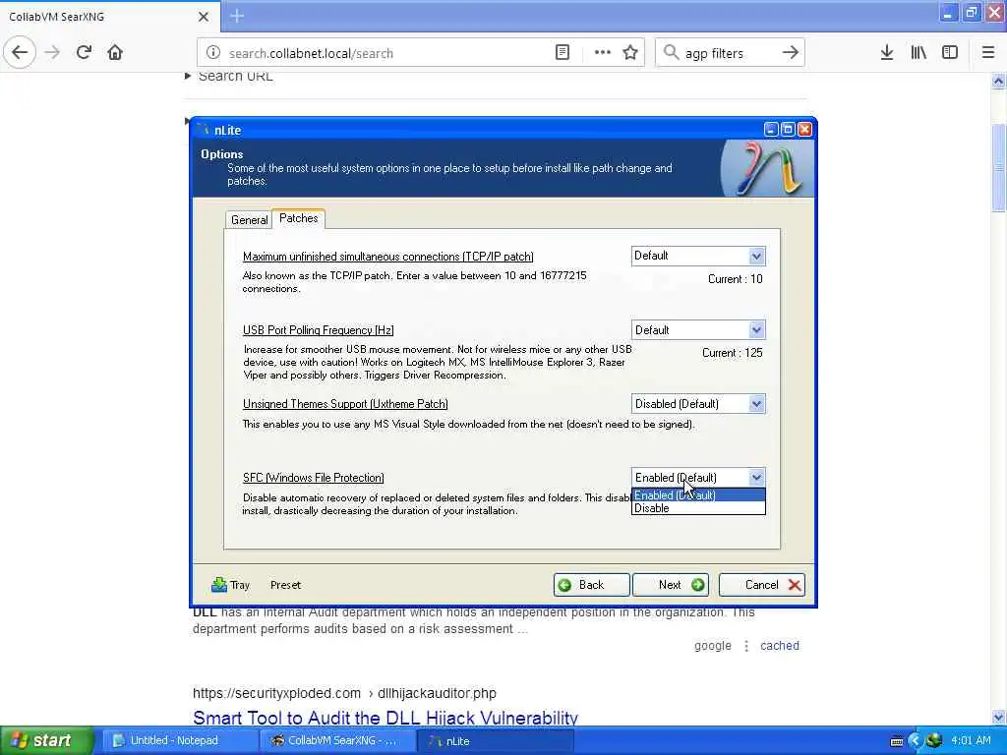The width and height of the screenshot is (1007, 755).
Task: Open page actions three-dot menu
Action: coord(603,53)
